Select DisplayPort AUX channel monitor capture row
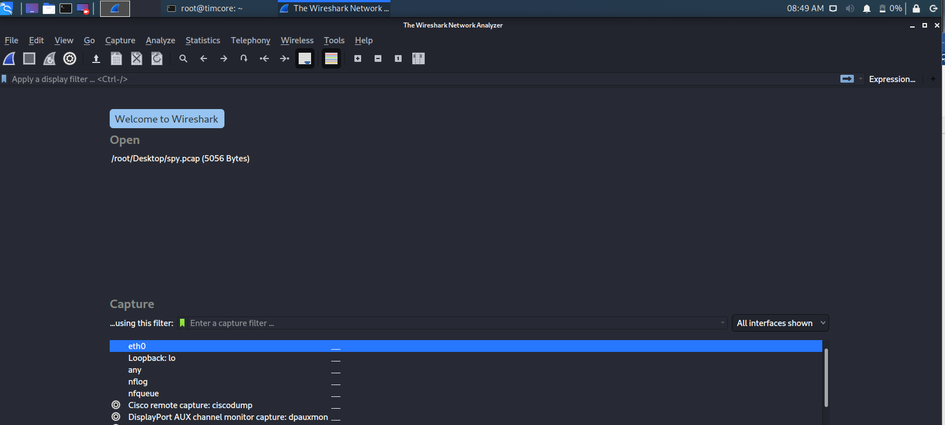Image resolution: width=945 pixels, height=425 pixels. tap(466, 417)
